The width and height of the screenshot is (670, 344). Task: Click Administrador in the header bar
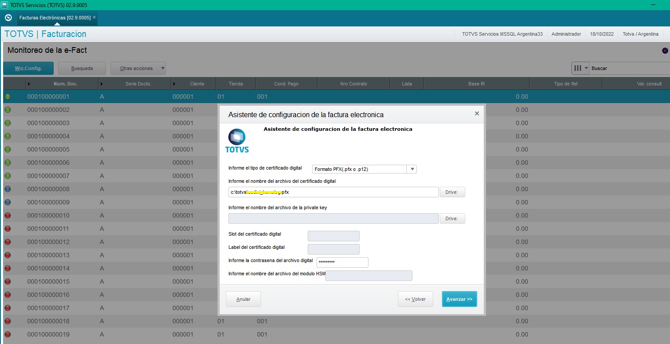click(x=566, y=34)
